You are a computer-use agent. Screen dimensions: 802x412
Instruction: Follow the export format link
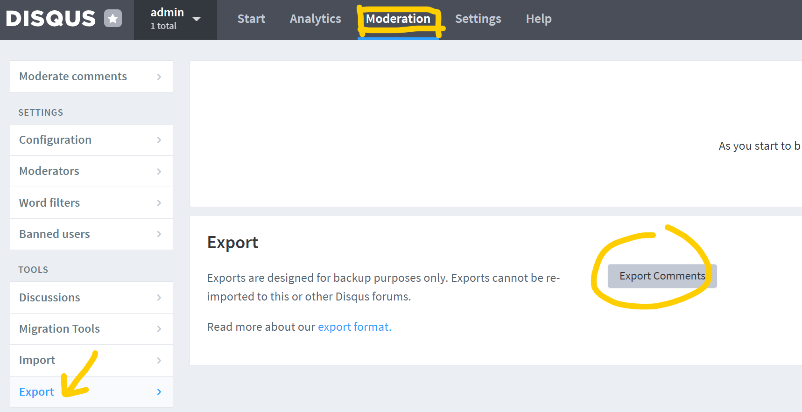tap(354, 327)
